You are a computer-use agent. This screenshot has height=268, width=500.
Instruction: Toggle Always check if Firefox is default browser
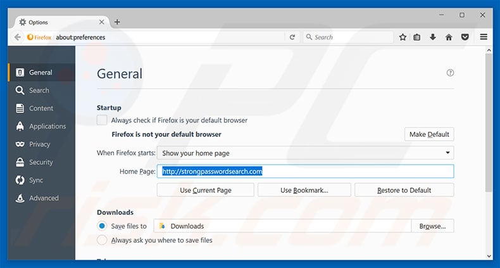pos(102,120)
